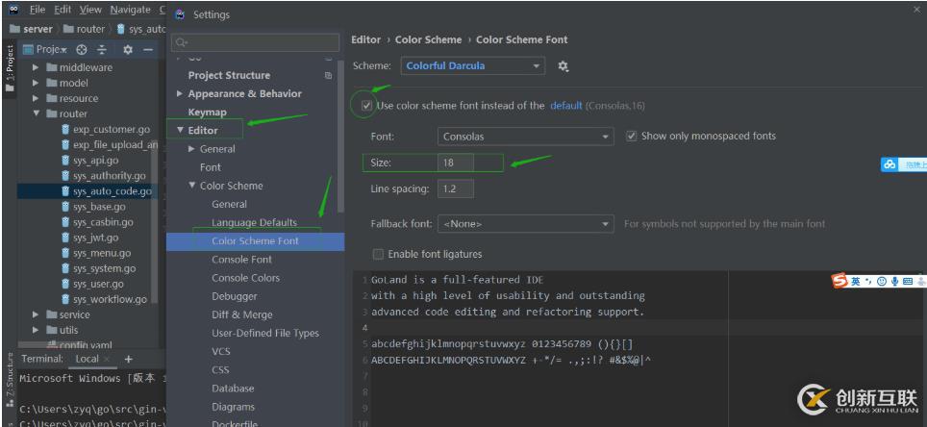The width and height of the screenshot is (927, 427).
Task: Add a new terminal tab with plus icon
Action: pos(128,359)
